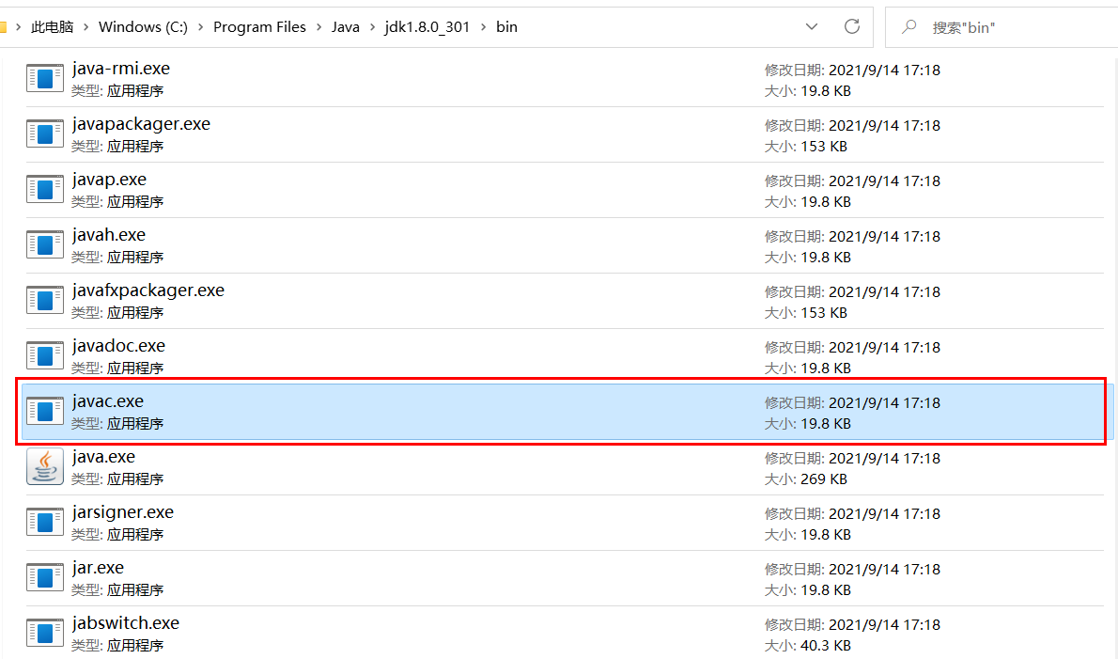Go to Java folder breadcrumb

345,27
